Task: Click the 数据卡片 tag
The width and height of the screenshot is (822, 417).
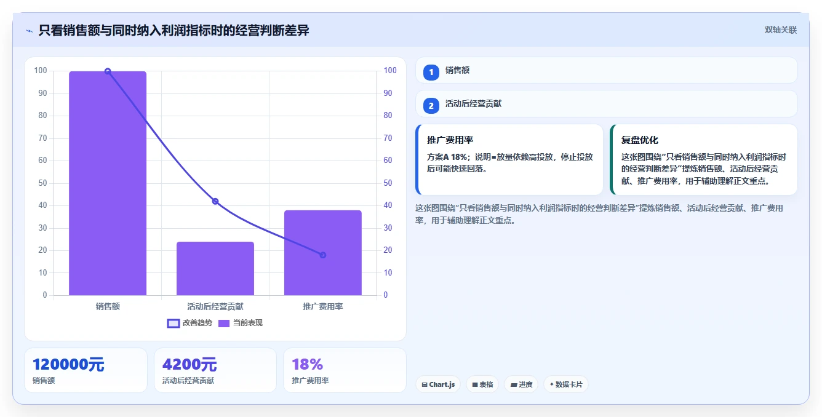Action: coord(566,384)
